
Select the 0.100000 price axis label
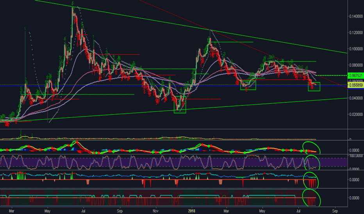click(356, 49)
